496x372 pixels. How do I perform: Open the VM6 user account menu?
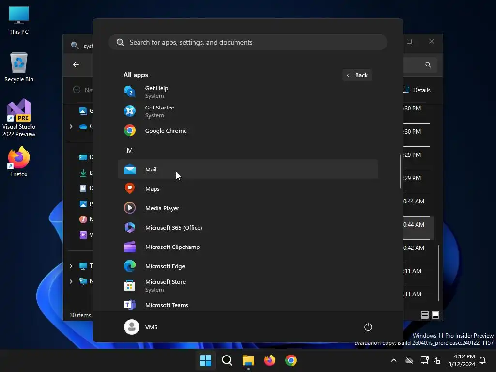141,327
